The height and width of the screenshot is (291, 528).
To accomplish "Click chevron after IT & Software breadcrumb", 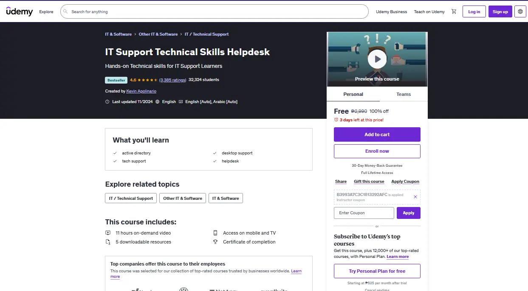I will [135, 34].
